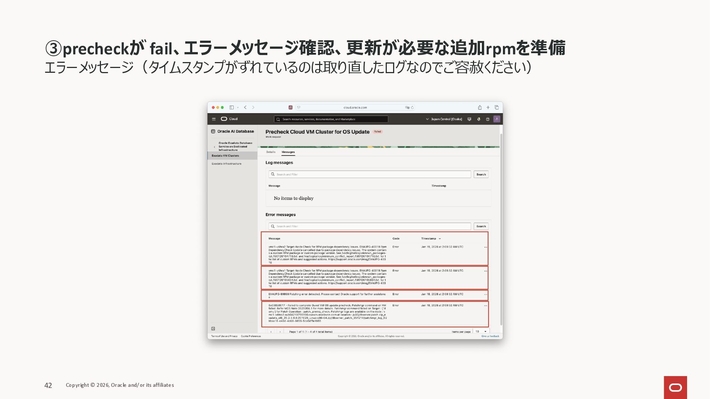Open the user profile avatar menu
This screenshot has width=710, height=399.
tap(497, 119)
